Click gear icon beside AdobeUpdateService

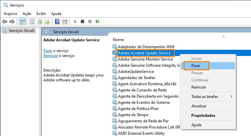(x=114, y=71)
